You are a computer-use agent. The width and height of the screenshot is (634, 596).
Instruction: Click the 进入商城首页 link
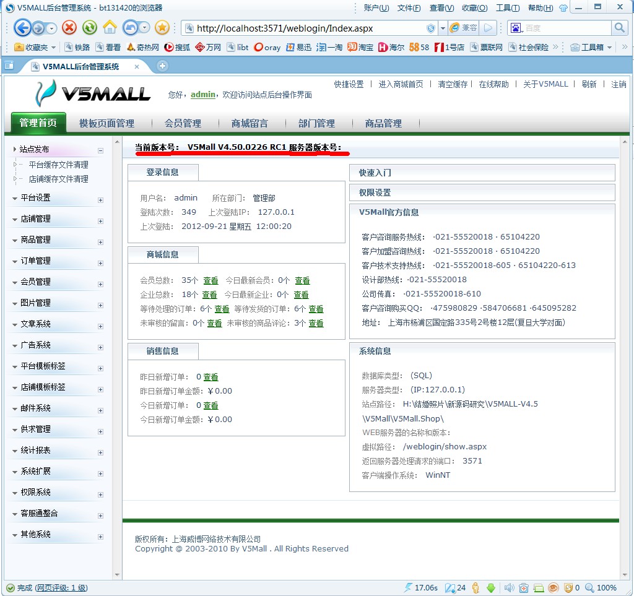tap(401, 84)
